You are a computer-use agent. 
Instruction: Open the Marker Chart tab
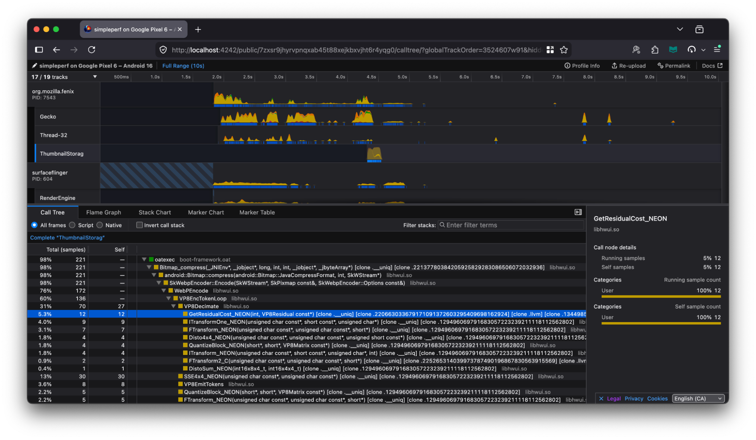206,212
